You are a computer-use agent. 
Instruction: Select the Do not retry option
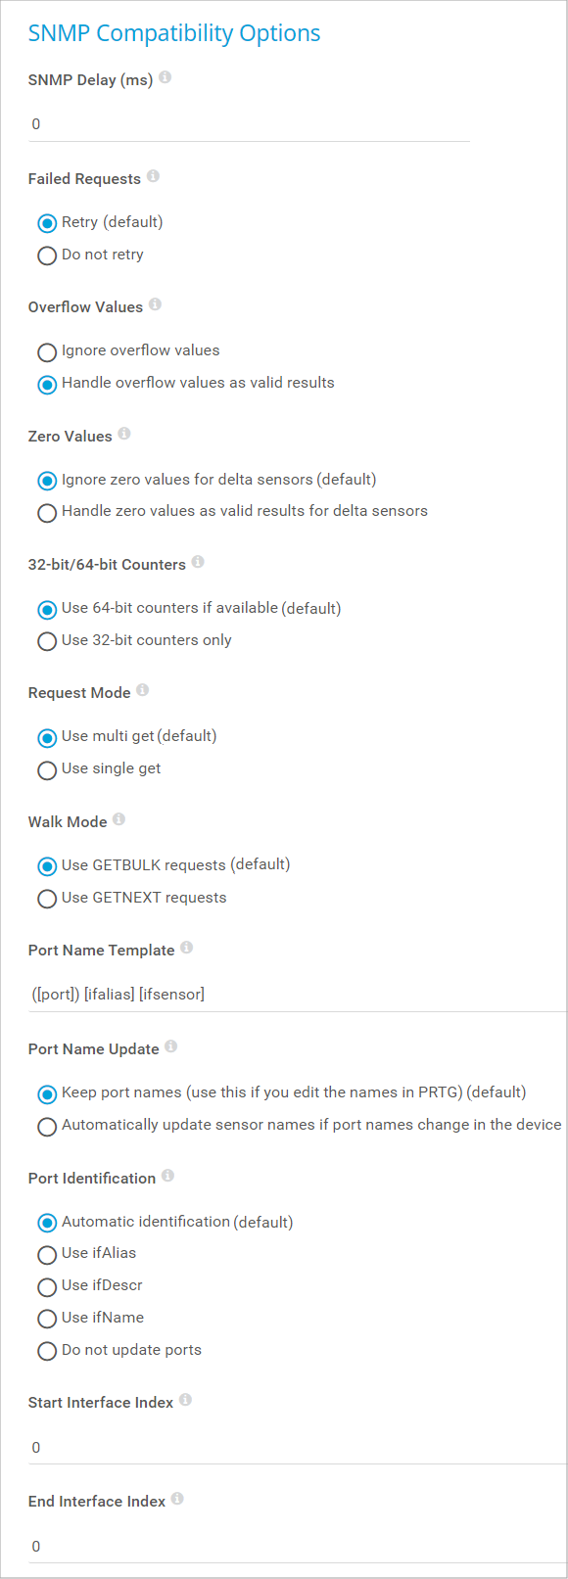47,255
